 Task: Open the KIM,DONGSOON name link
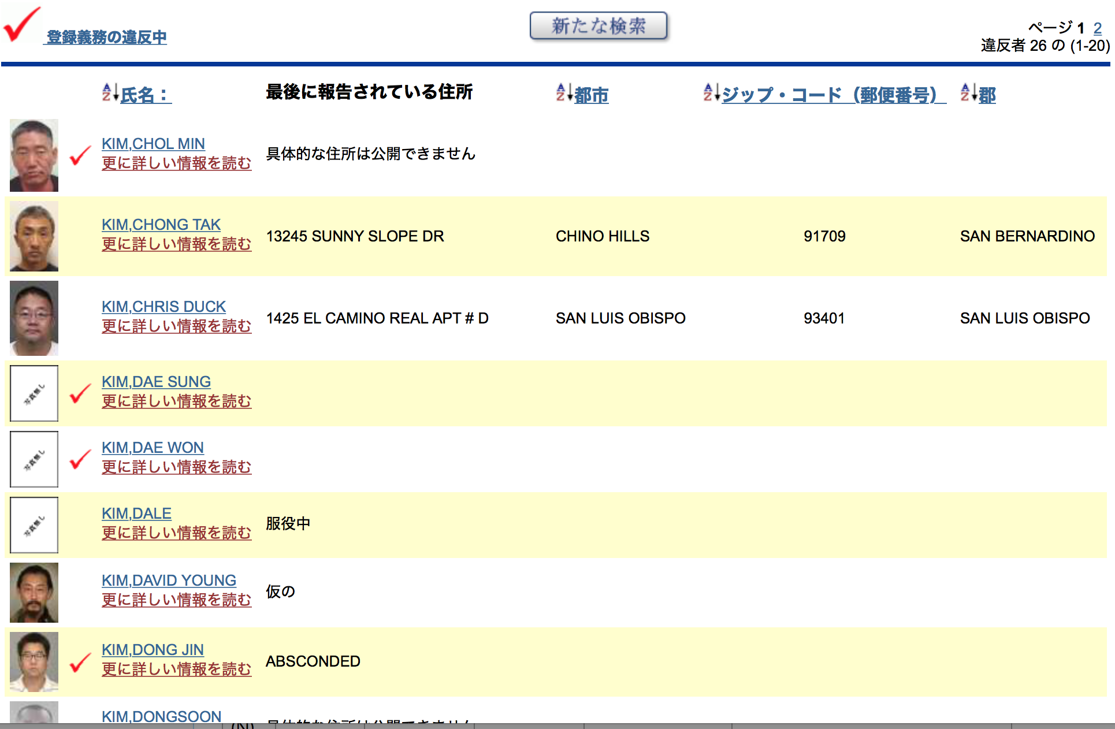[x=161, y=716]
